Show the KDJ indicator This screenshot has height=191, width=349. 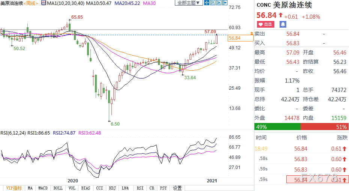(x=111, y=188)
